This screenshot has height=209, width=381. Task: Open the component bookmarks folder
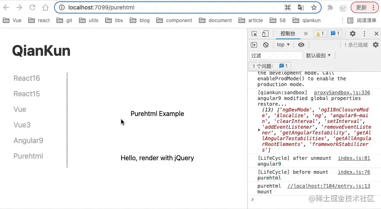click(x=174, y=20)
